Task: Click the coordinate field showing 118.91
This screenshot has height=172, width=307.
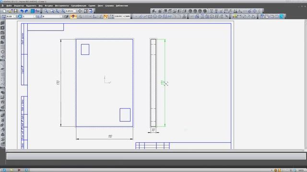Action: (x=118, y=16)
